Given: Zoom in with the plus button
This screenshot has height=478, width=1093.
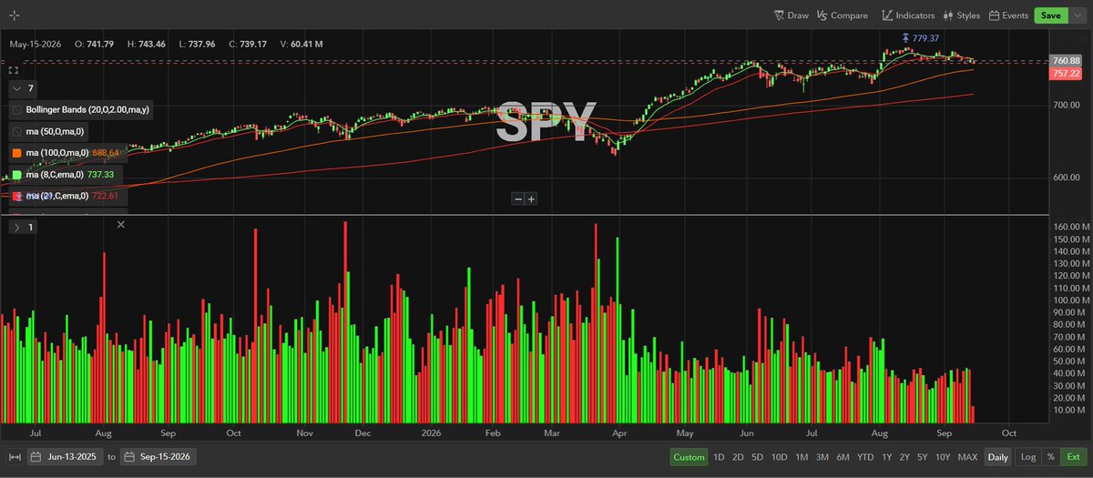Looking at the screenshot, I should [532, 198].
